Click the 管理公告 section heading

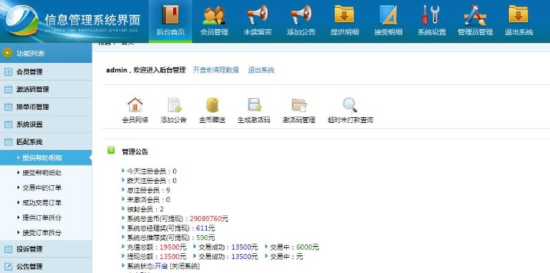pos(135,152)
